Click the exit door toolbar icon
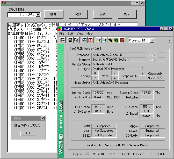 (x=63, y=40)
